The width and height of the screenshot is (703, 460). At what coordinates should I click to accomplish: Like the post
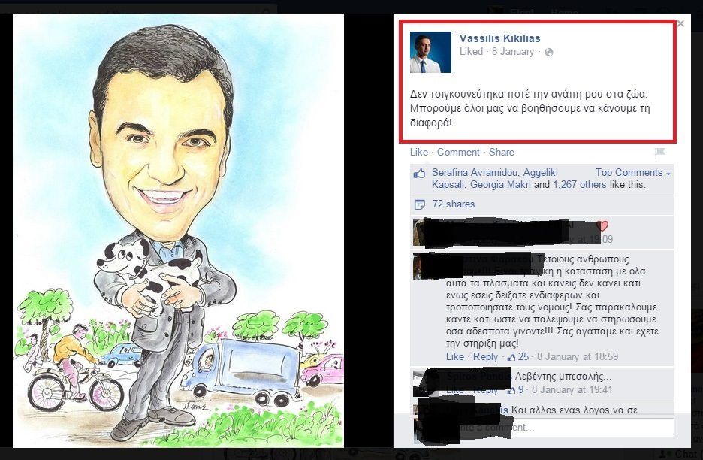[419, 152]
